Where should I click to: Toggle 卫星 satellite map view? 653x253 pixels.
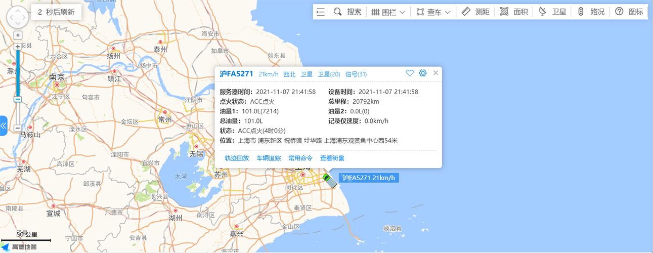click(552, 12)
